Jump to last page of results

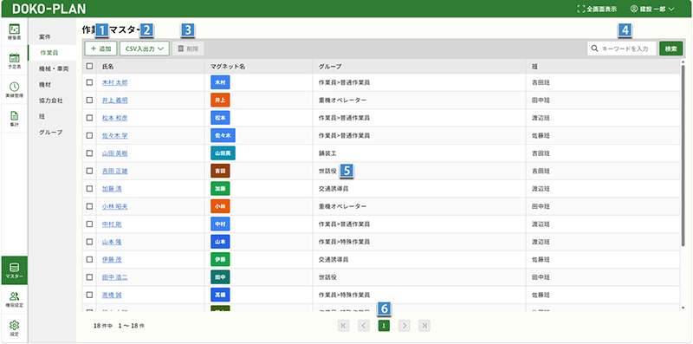(424, 326)
